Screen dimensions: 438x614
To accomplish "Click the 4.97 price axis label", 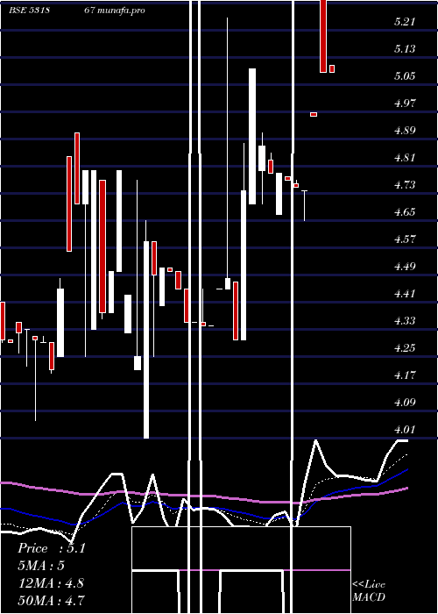I will [404, 104].
